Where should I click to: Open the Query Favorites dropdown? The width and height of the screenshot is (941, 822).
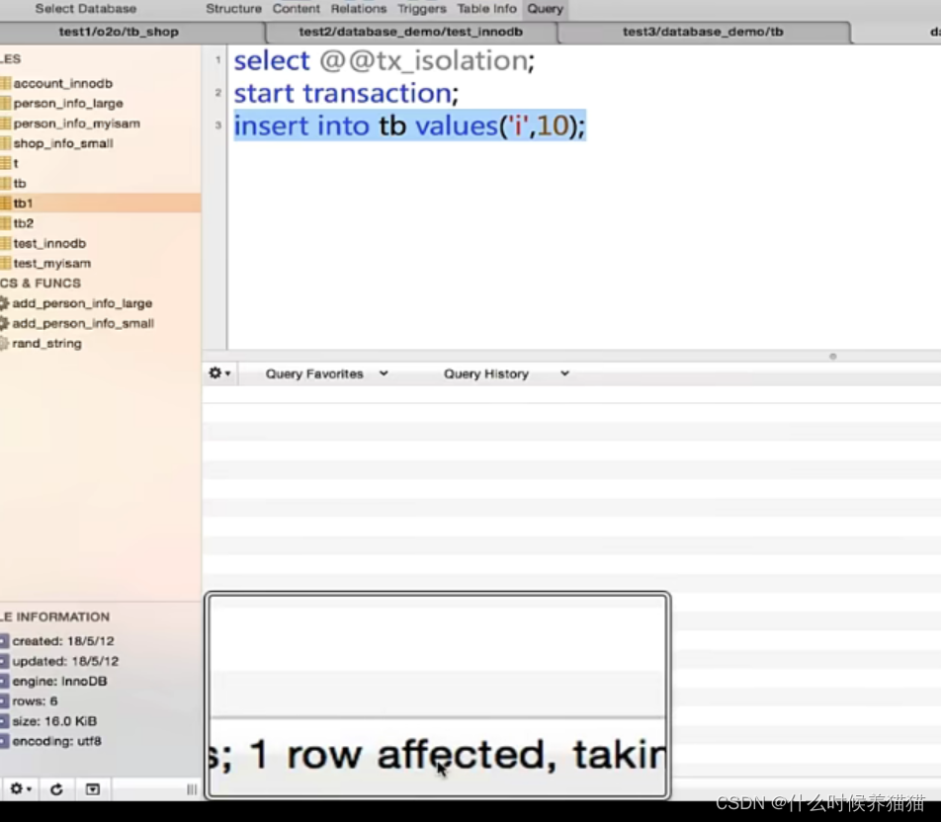pyautogui.click(x=326, y=373)
